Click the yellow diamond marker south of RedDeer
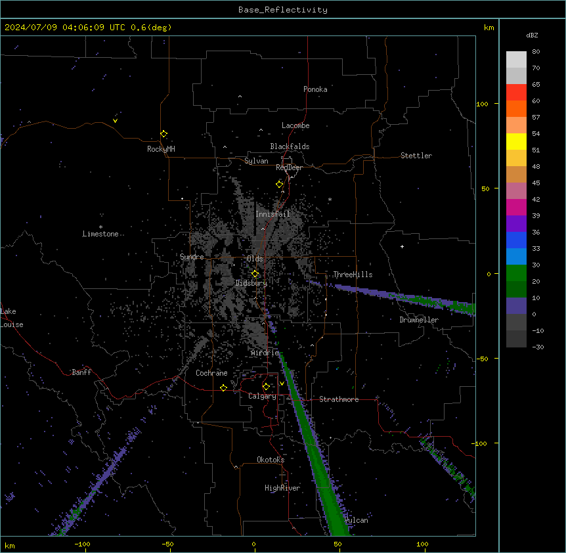Screen dimensions: 566x553 279,185
